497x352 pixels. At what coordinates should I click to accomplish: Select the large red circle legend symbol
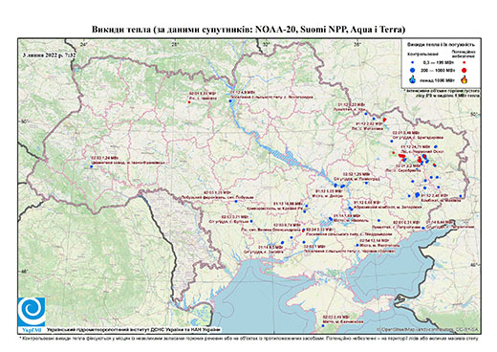click(x=465, y=70)
